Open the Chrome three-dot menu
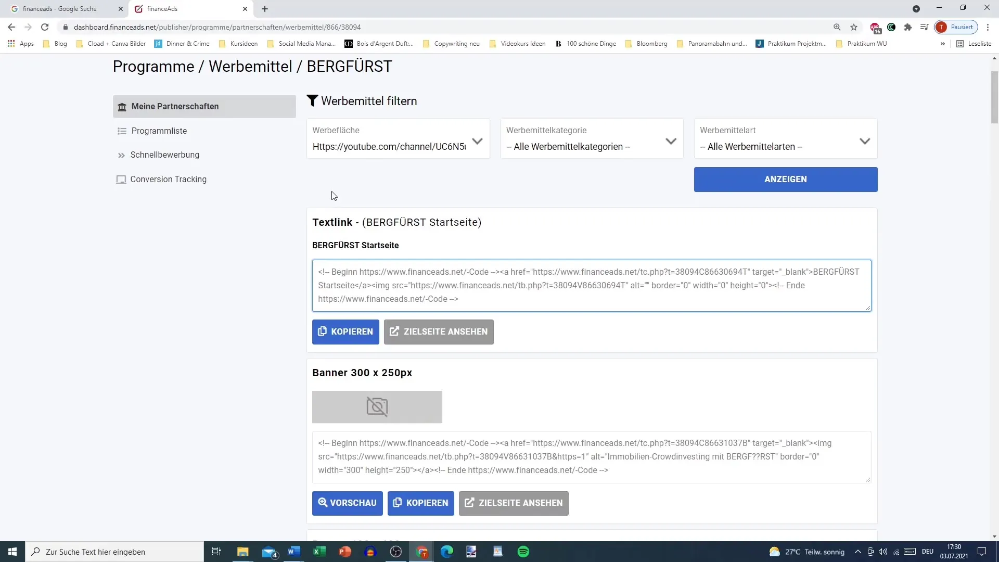This screenshot has width=999, height=562. [x=988, y=27]
